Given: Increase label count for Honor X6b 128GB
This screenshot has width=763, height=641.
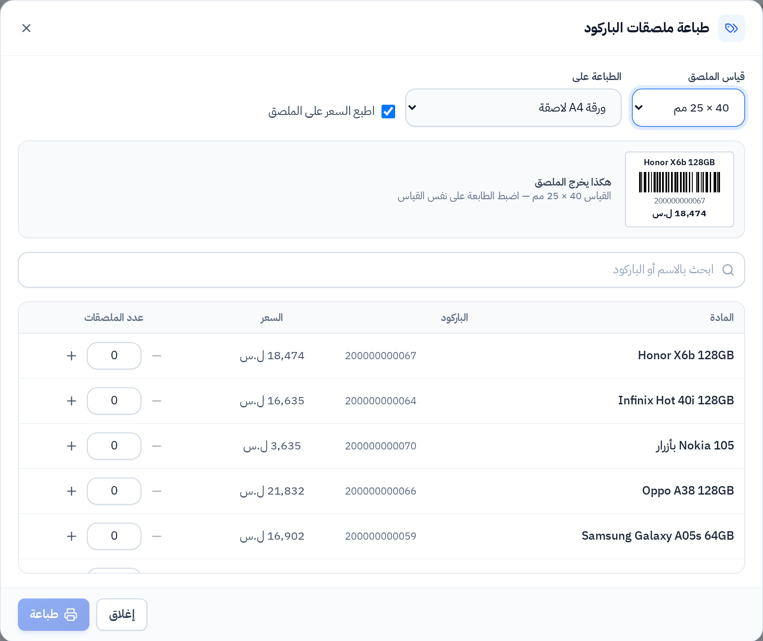Looking at the screenshot, I should tap(72, 356).
